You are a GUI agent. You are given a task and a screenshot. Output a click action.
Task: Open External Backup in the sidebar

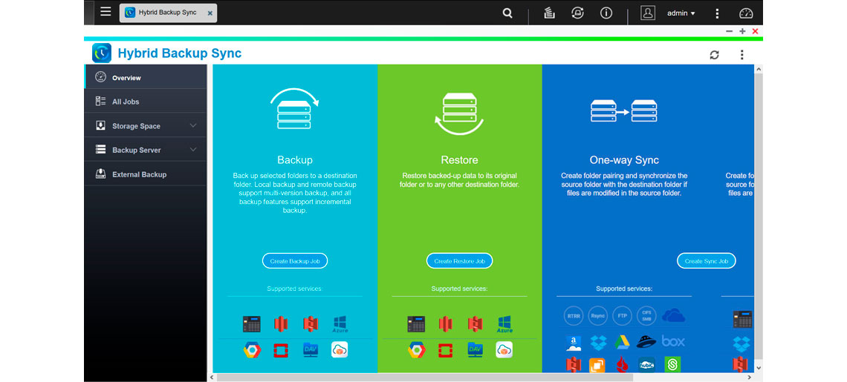146,174
